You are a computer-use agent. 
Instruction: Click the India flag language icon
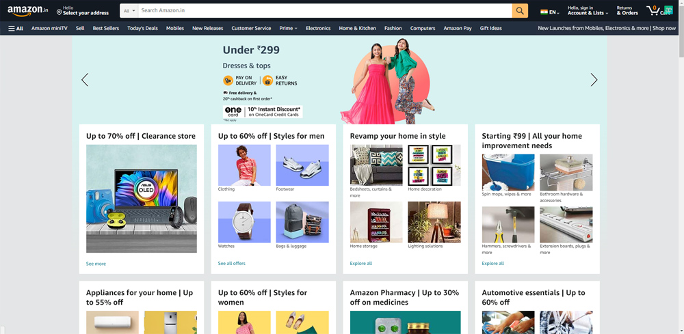(544, 12)
